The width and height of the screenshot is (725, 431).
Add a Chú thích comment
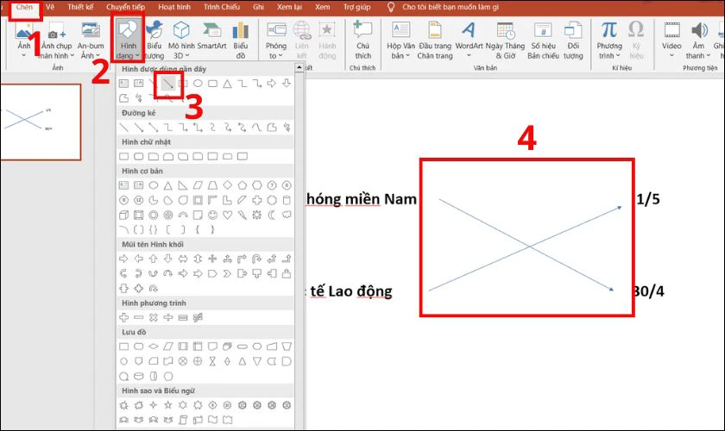tap(363, 41)
